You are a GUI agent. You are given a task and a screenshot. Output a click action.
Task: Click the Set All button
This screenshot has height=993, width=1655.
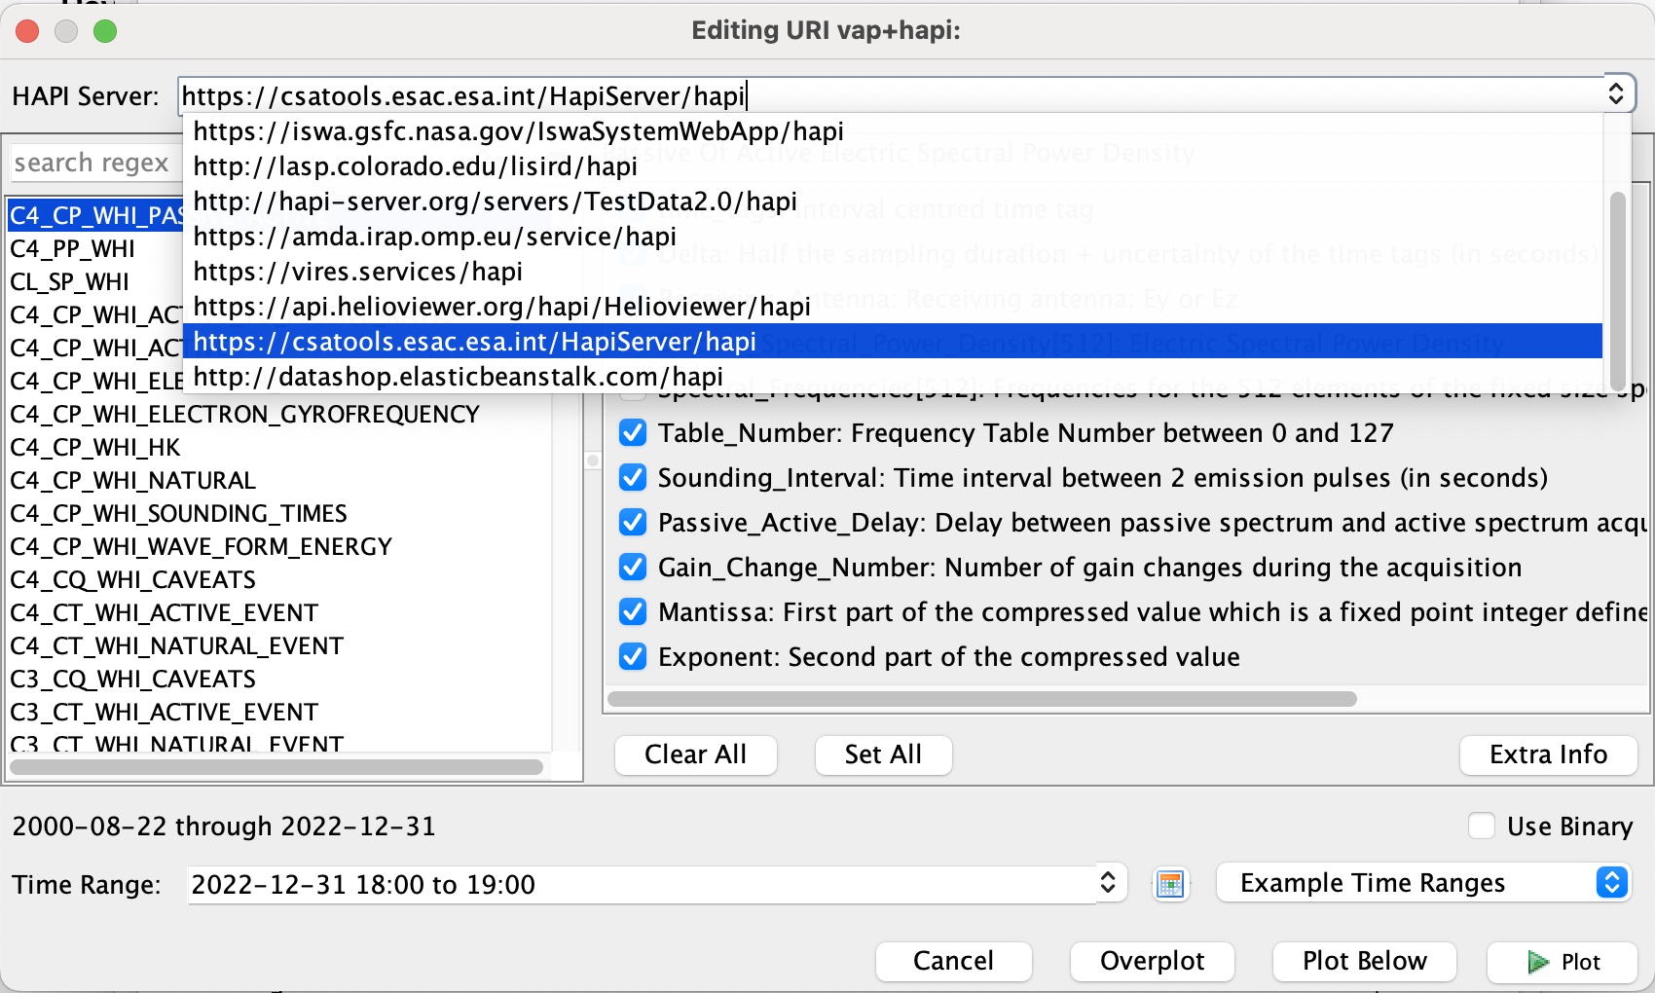(883, 754)
